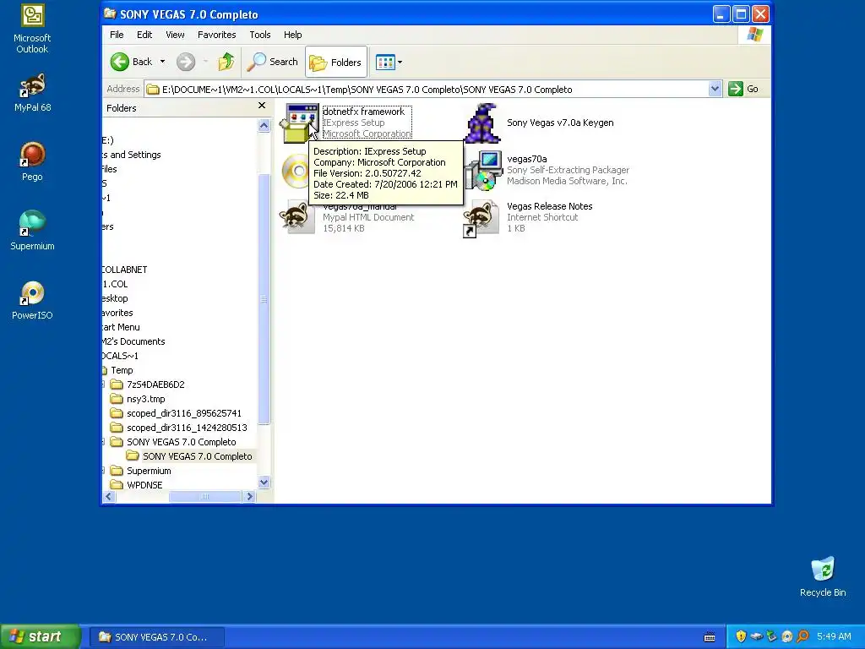
Task: Click the "Vegas Release Notes" file name
Action: [x=549, y=206]
